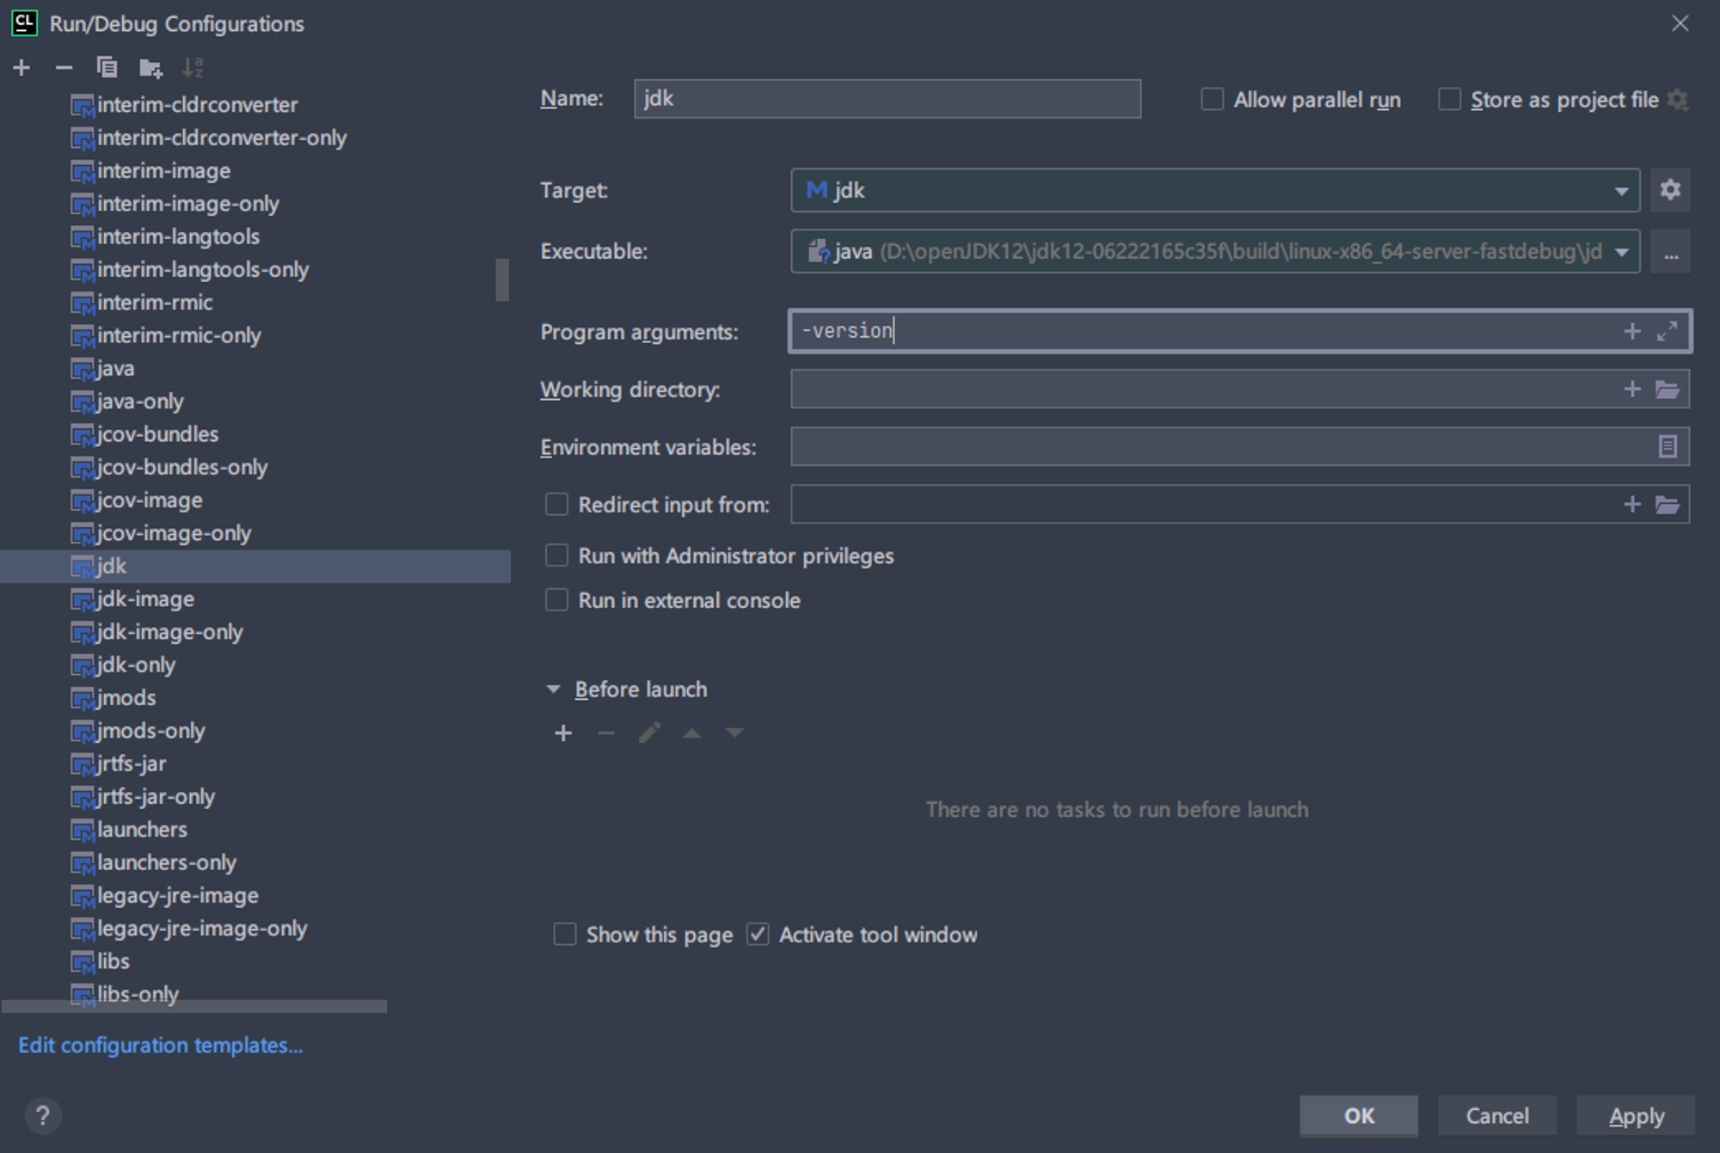
Task: Uncheck Activate tool window
Action: tap(758, 935)
